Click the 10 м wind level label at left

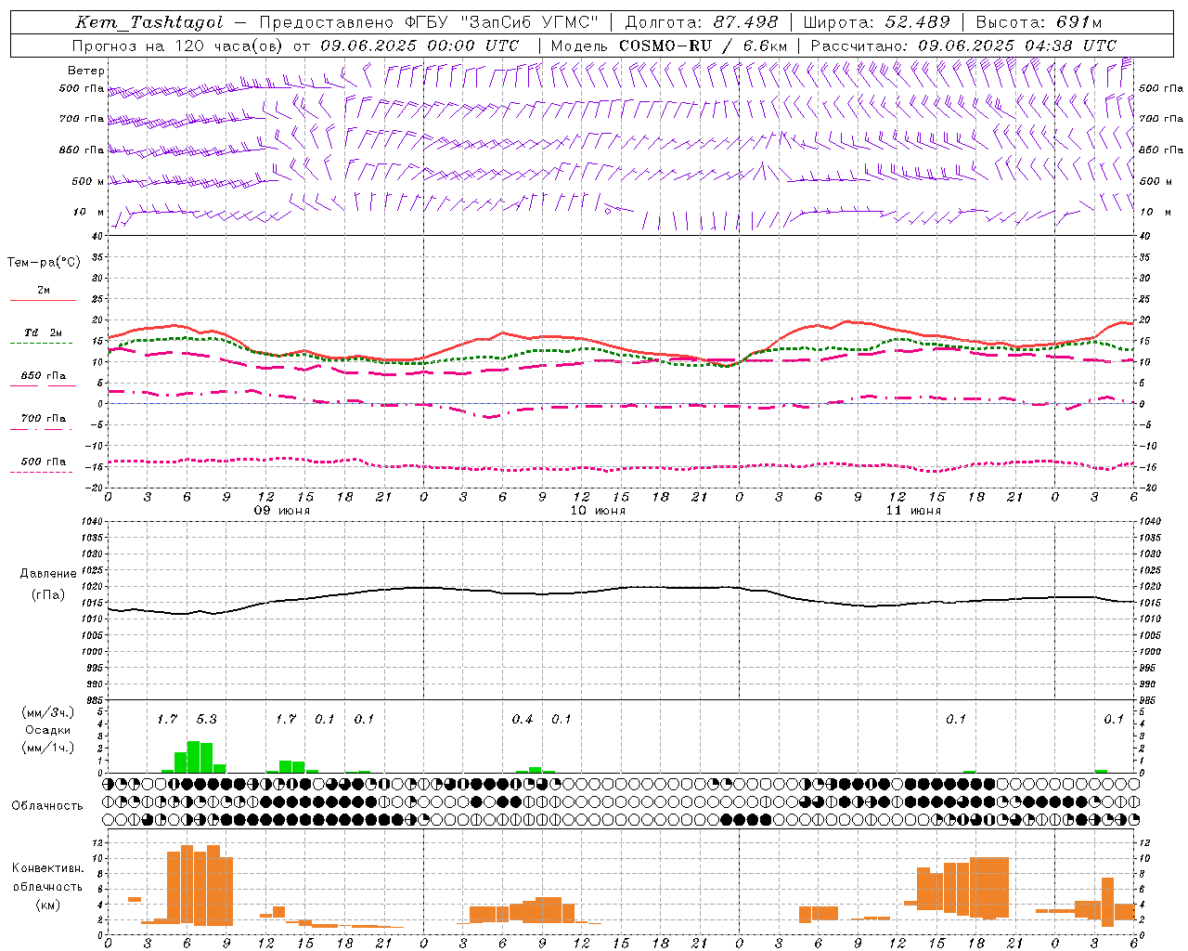tap(88, 213)
